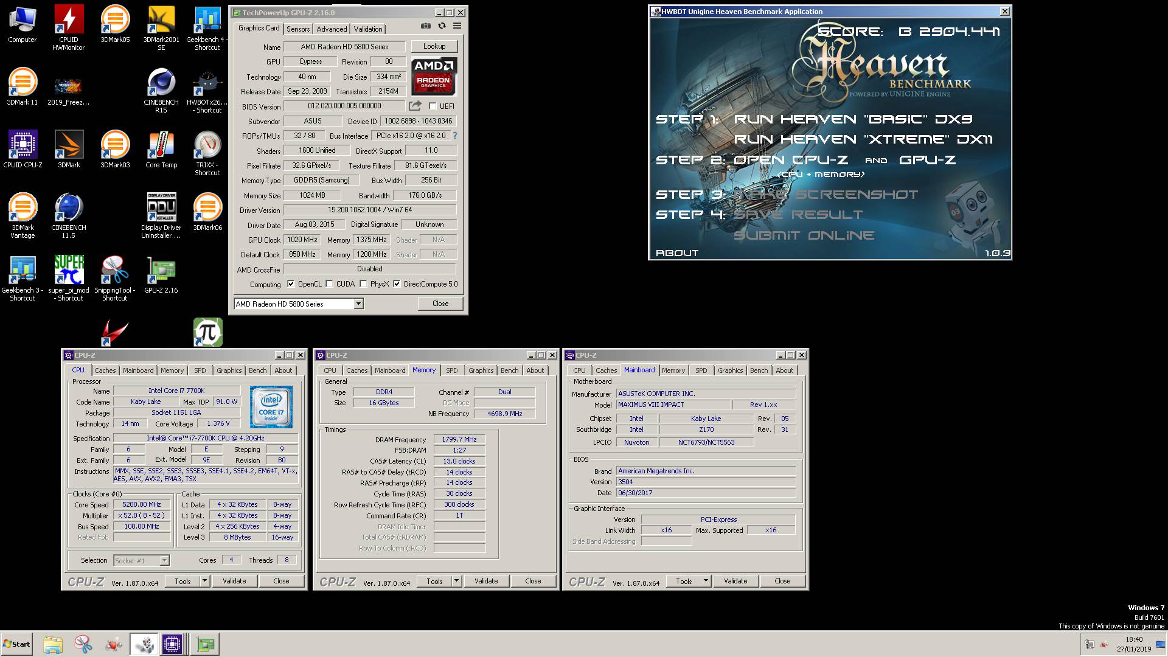Open the 3DMark03 desktop shortcut
Screen dimensions: 1168x657
(x=115, y=149)
